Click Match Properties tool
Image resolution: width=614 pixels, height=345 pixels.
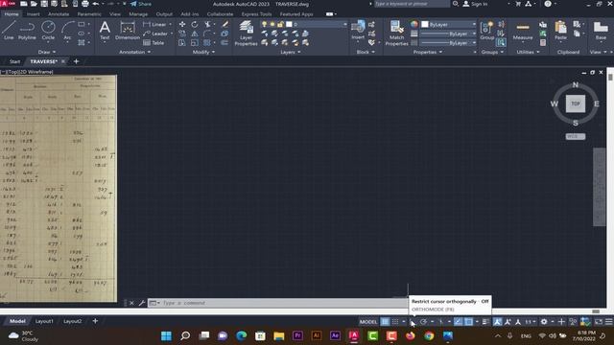pos(396,33)
